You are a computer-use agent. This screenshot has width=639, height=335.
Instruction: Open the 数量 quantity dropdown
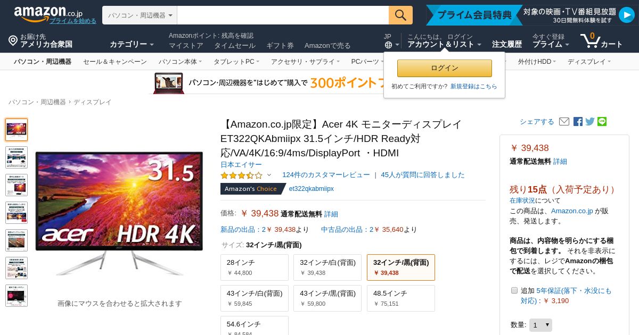click(x=540, y=325)
